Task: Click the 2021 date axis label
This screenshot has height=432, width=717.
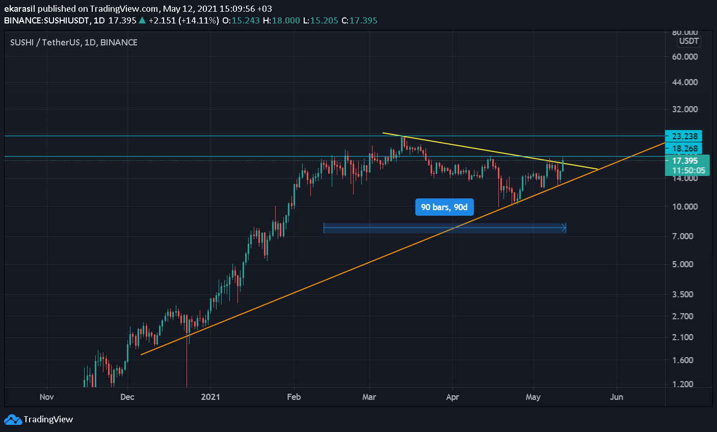Action: (x=210, y=397)
